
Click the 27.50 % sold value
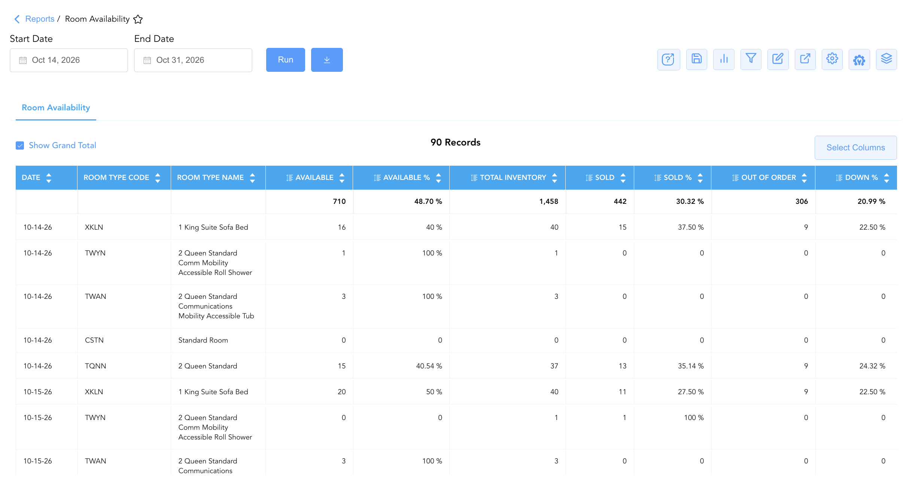point(691,392)
